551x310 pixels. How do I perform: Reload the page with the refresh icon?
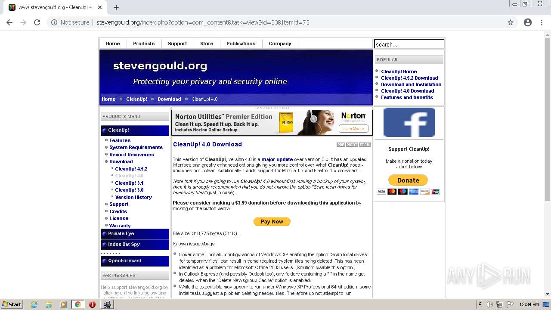[x=37, y=22]
